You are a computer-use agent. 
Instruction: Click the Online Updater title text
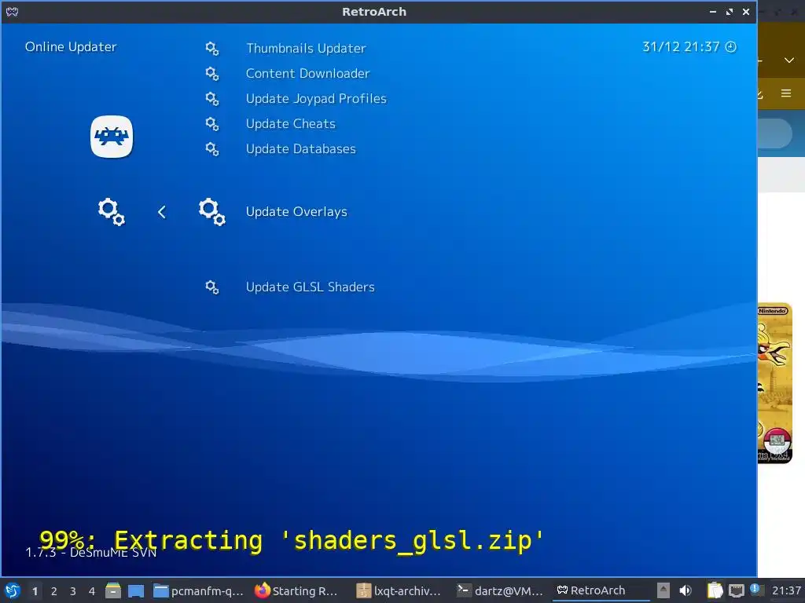pyautogui.click(x=71, y=46)
